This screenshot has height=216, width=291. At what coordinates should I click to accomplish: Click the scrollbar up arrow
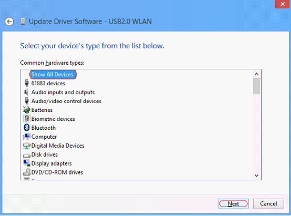[257, 74]
